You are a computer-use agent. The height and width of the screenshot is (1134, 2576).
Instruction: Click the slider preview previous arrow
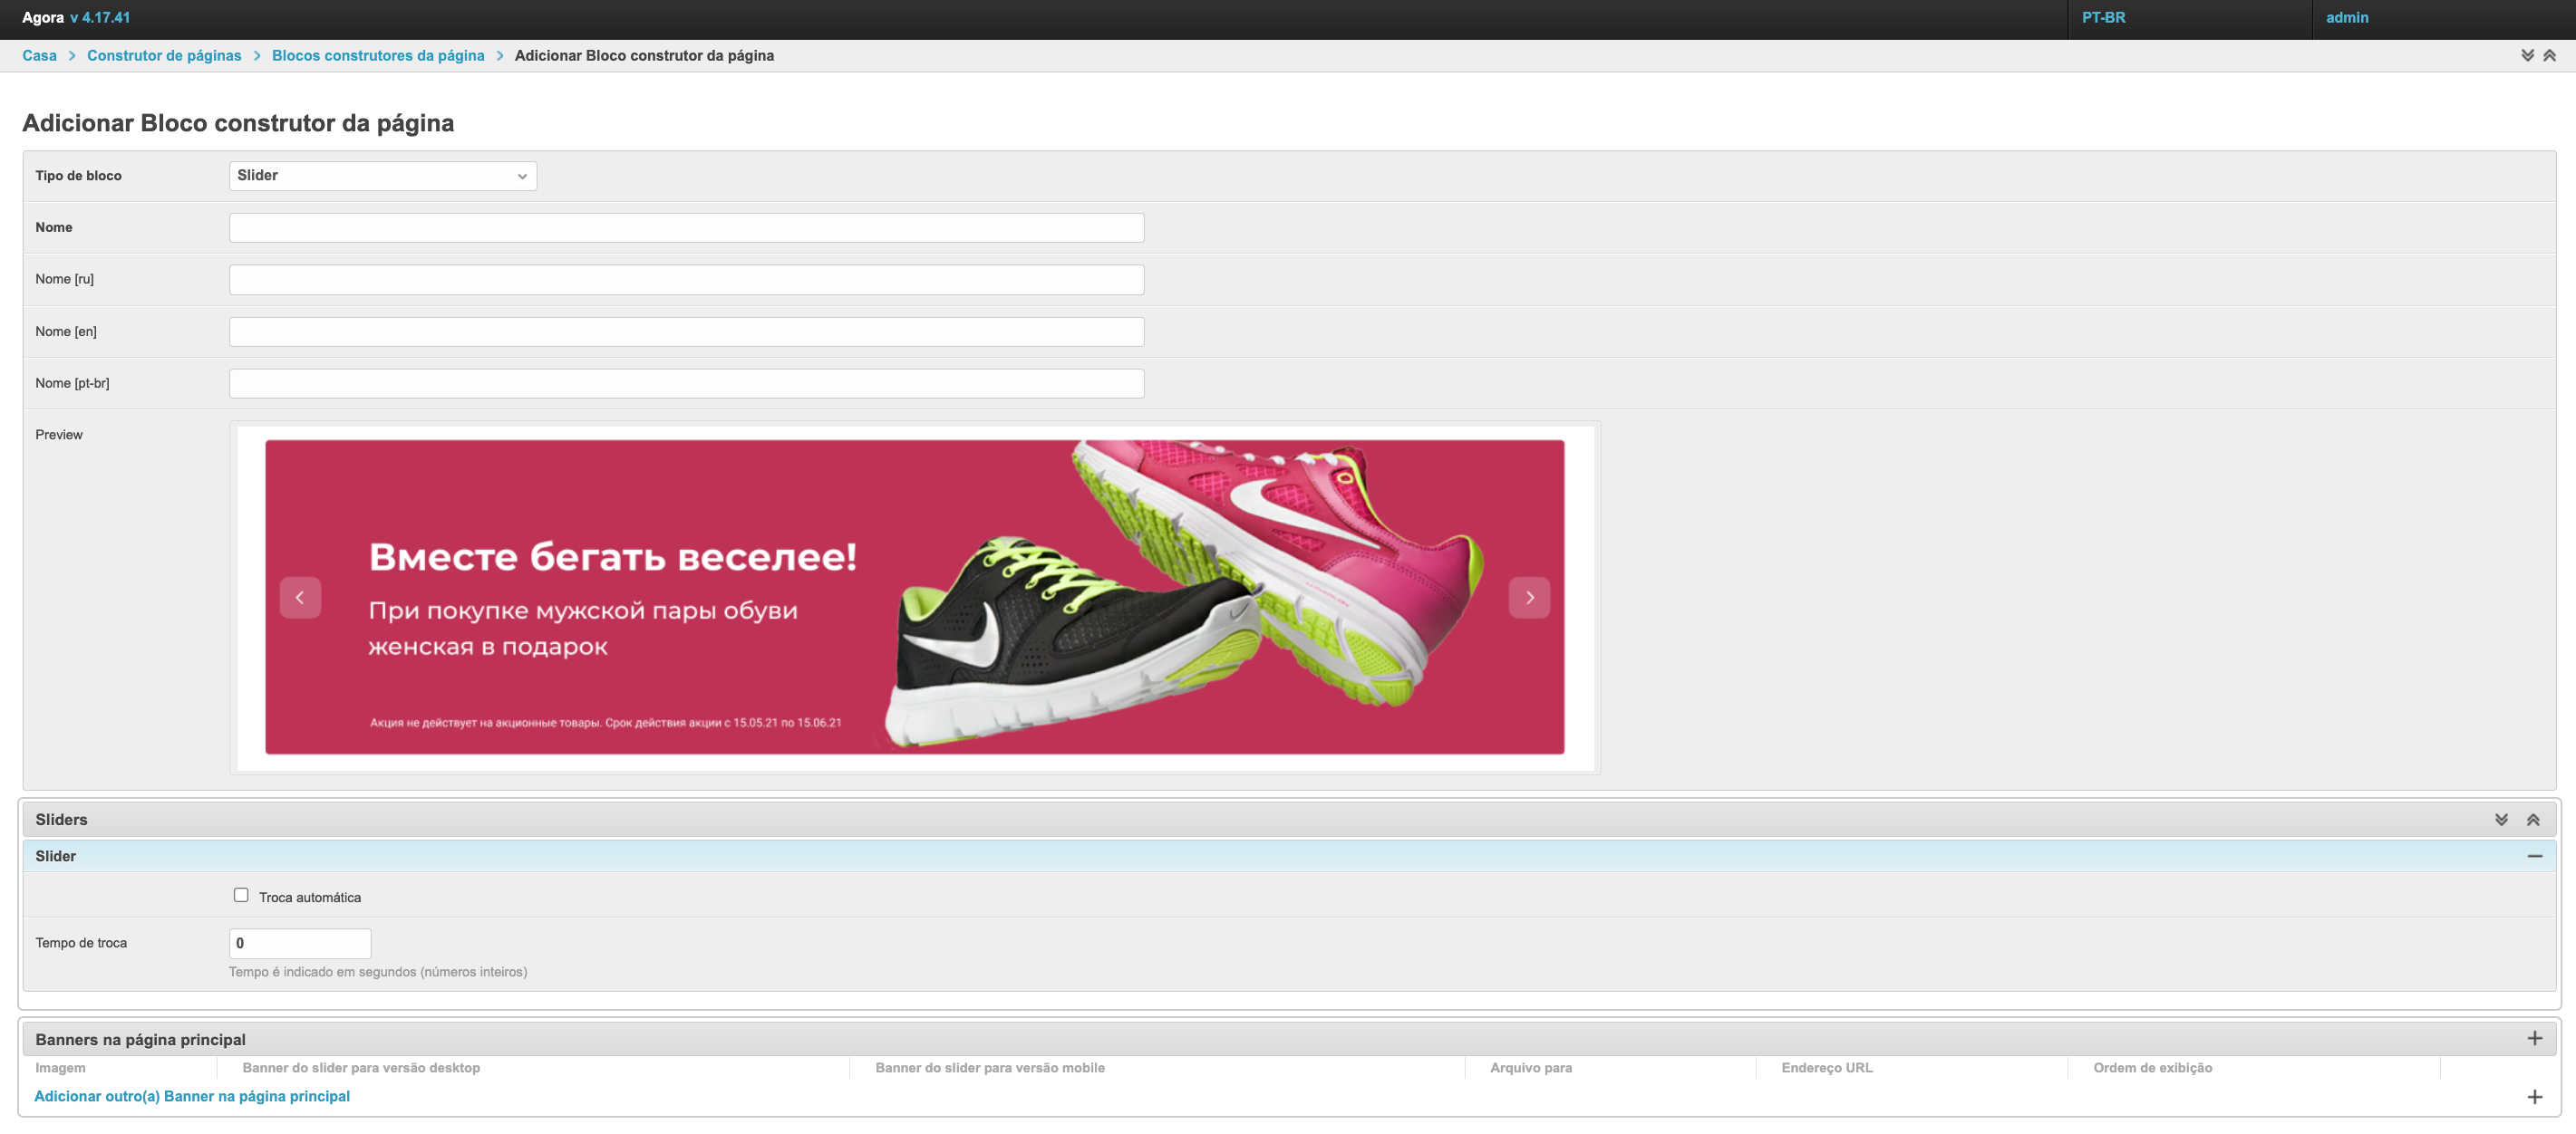coord(300,598)
